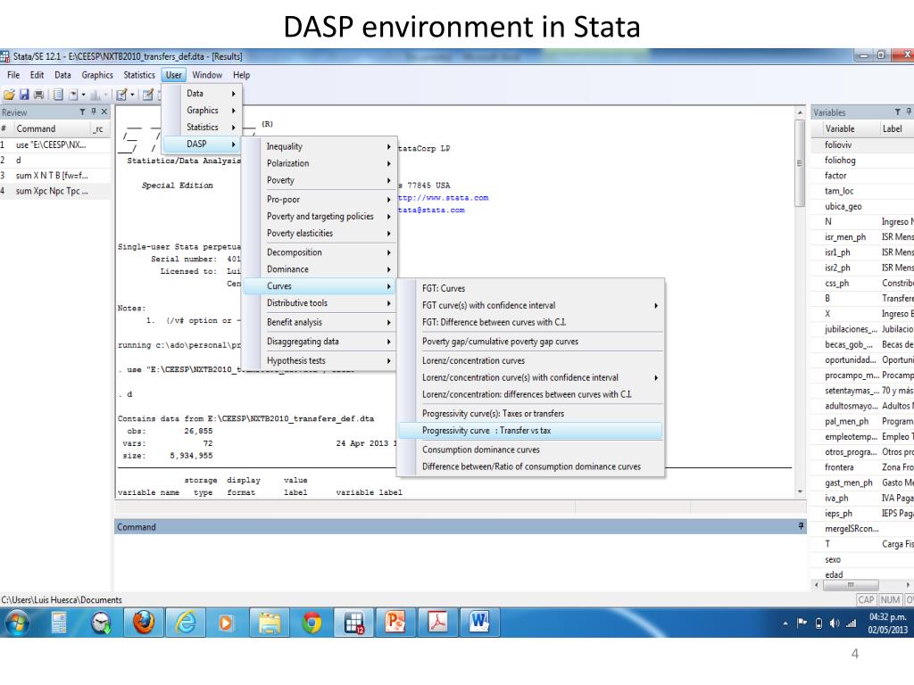The width and height of the screenshot is (914, 685).
Task: Expand the Inequality submenu
Action: [x=320, y=146]
